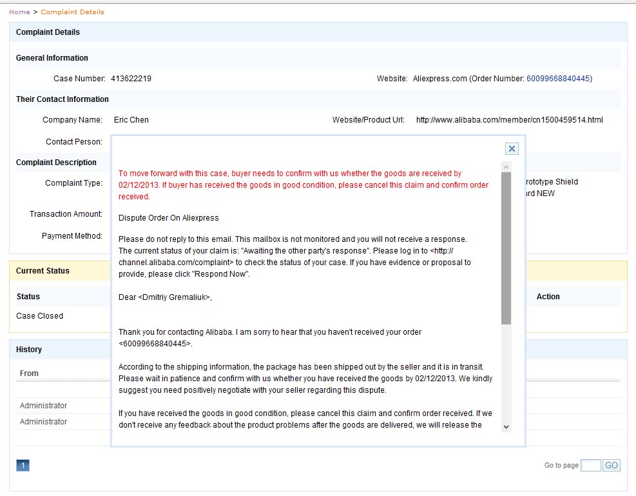
Task: Click the Case Closed status text
Action: pos(39,316)
